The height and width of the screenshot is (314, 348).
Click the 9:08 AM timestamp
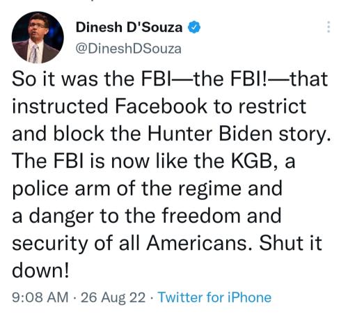40,297
